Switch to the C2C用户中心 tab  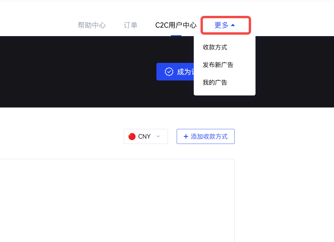pos(176,25)
